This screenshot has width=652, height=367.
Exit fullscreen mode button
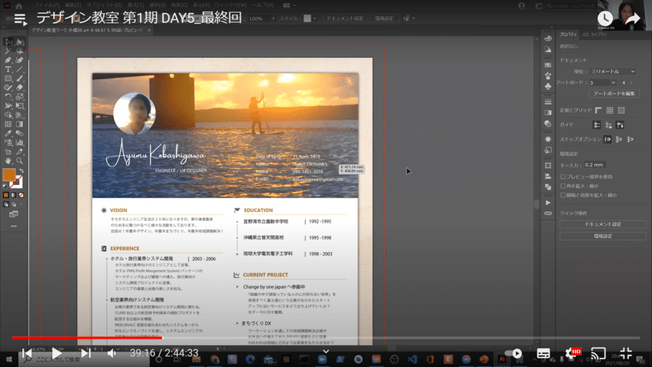tap(625, 354)
